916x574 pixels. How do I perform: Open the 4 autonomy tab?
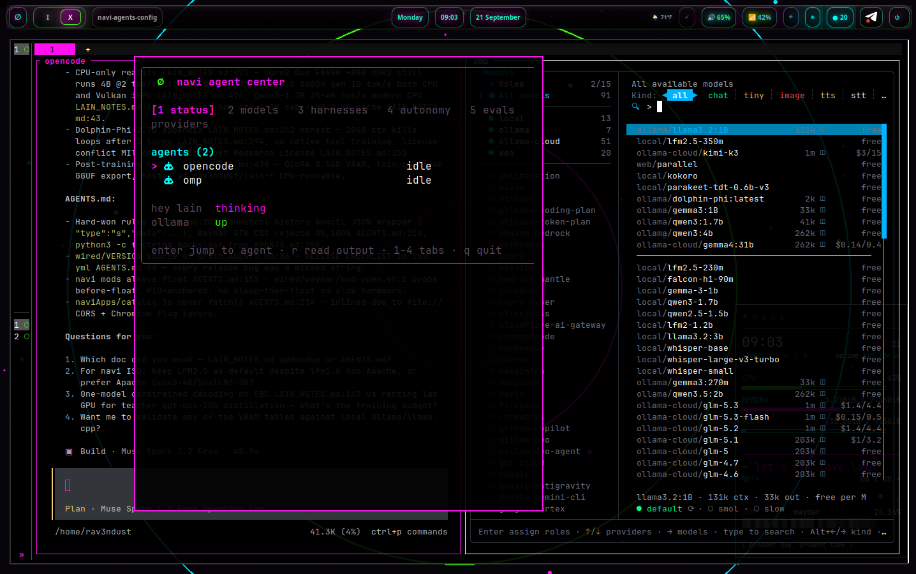point(419,110)
